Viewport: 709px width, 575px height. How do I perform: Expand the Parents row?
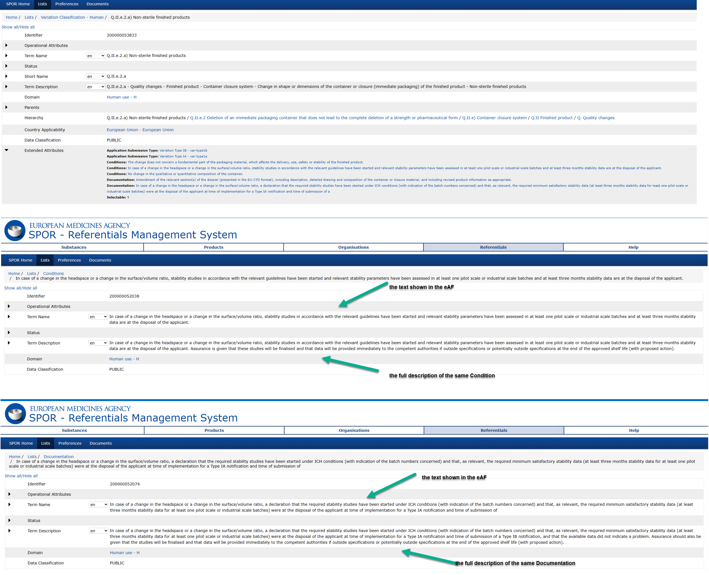click(6, 107)
